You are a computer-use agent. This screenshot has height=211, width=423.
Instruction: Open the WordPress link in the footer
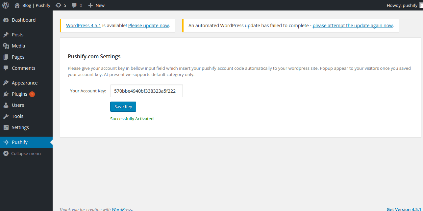122,209
